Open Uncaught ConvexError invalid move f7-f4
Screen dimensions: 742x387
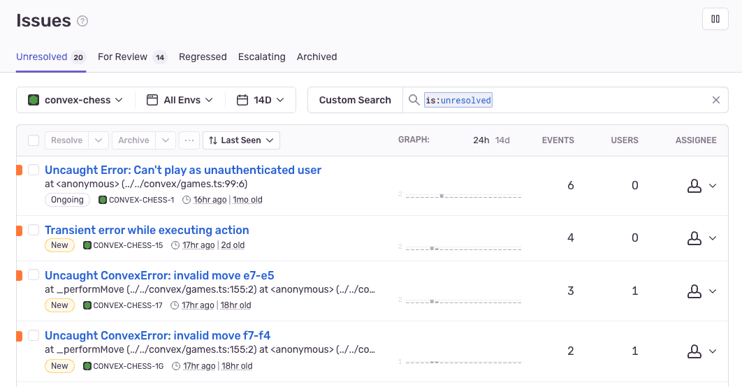point(158,335)
